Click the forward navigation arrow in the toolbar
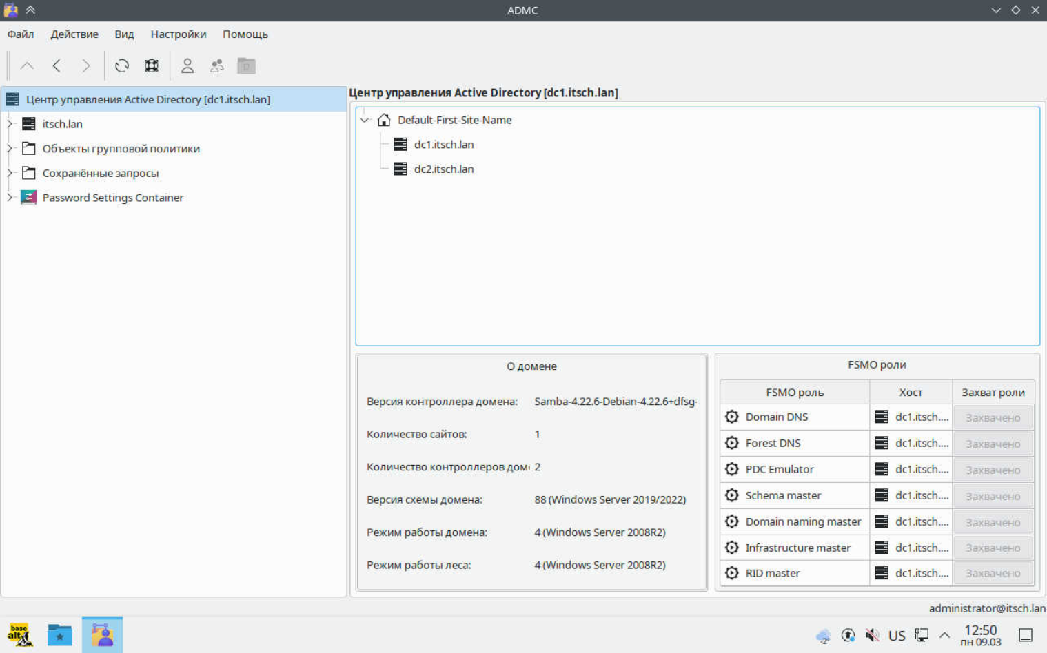The image size is (1047, 653). [85, 66]
